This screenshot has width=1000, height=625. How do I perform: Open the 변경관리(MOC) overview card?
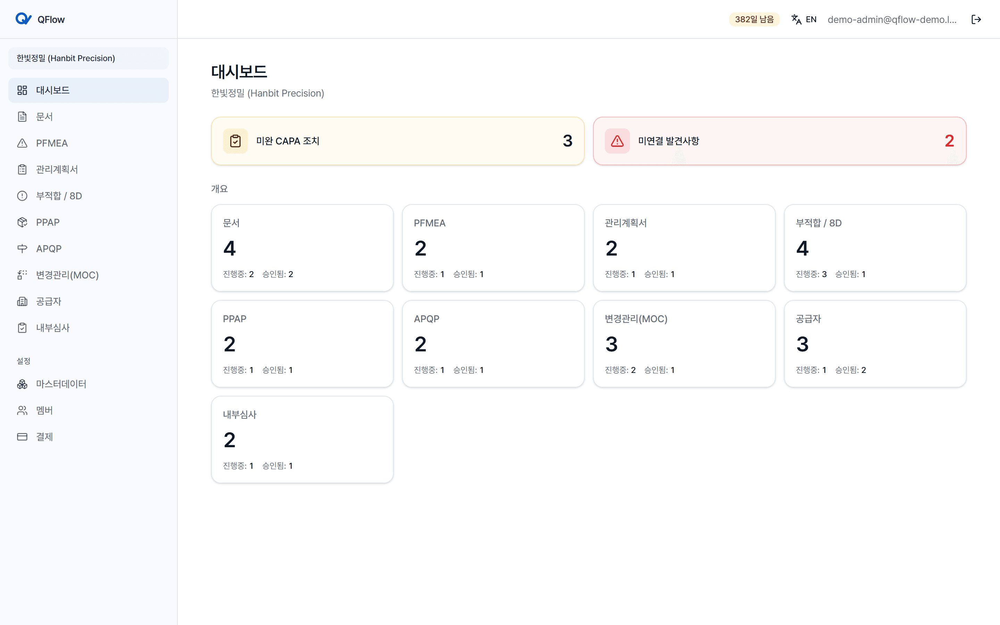684,344
